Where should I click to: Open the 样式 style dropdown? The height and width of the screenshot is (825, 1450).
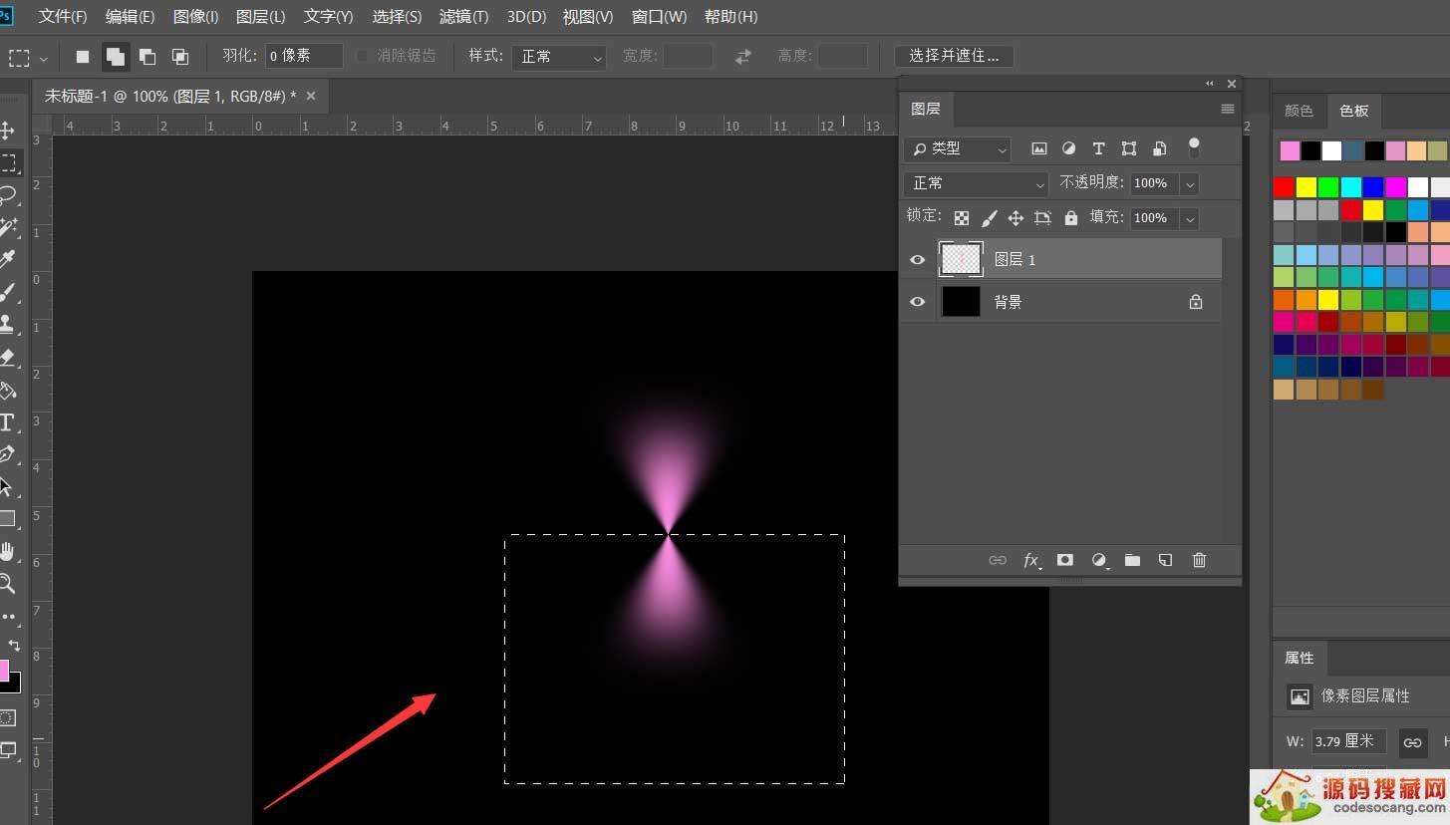coord(559,57)
